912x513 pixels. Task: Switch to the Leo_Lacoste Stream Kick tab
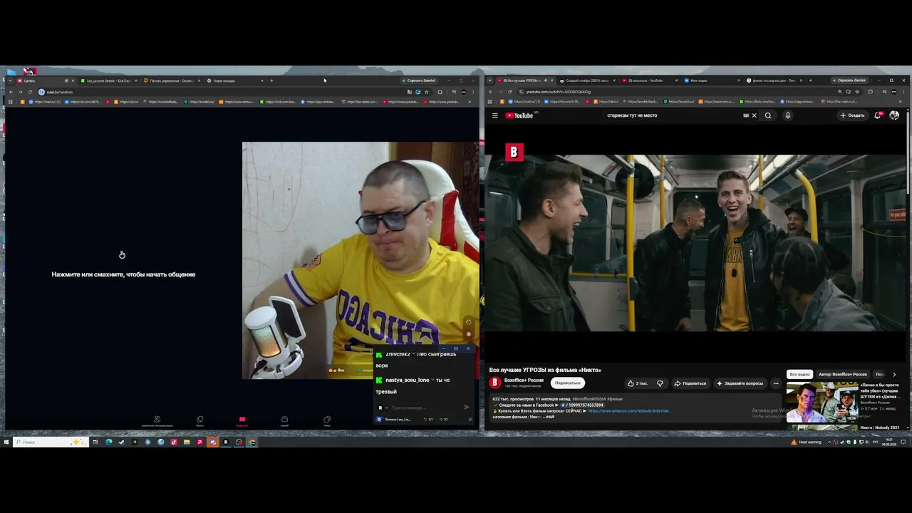click(109, 81)
